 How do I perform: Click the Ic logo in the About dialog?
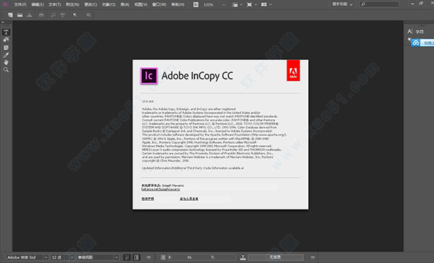click(149, 76)
